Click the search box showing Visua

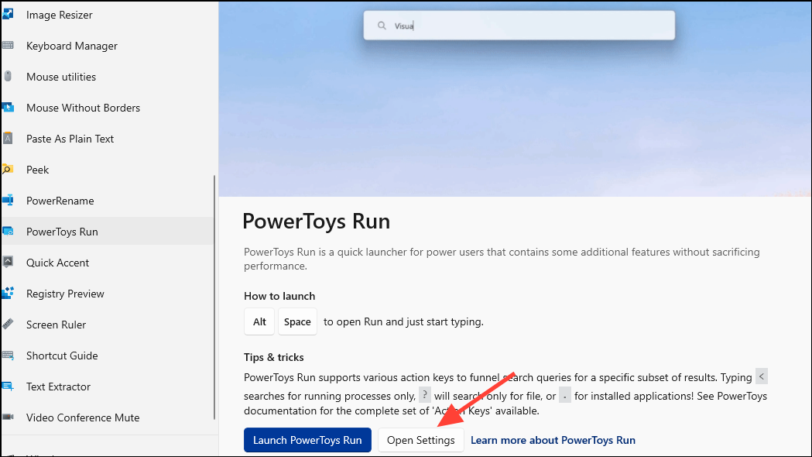(x=519, y=26)
